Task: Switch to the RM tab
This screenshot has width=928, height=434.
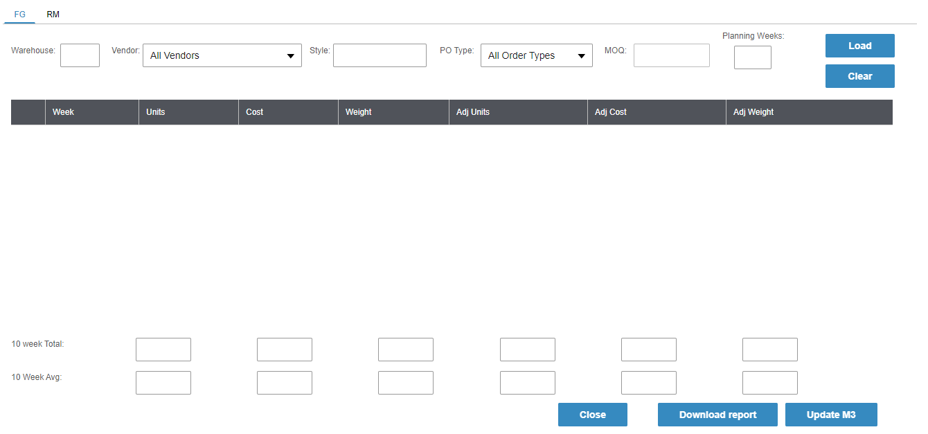Action: click(x=53, y=15)
